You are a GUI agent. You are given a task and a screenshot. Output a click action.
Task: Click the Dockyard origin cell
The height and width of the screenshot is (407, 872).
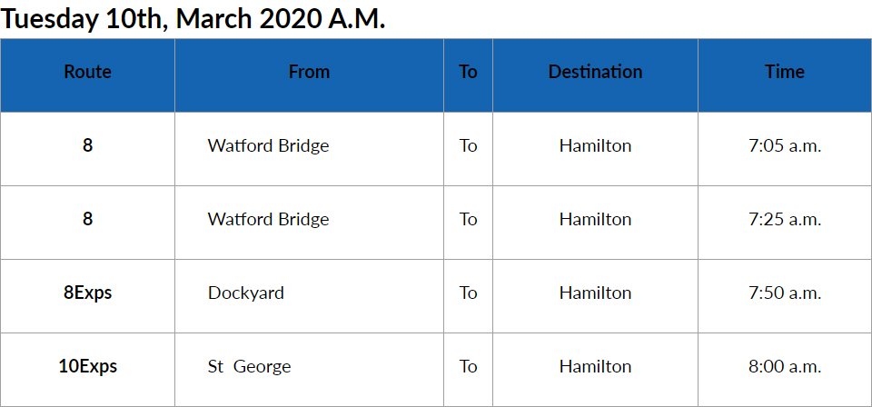point(246,293)
